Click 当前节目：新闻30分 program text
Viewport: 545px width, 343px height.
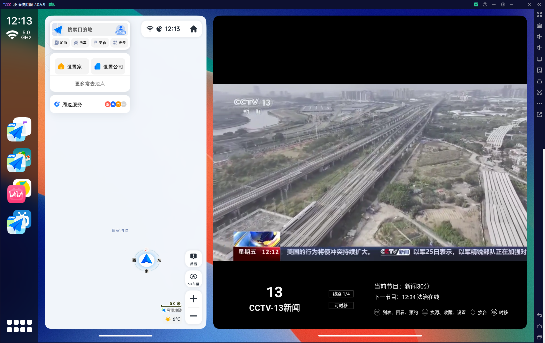point(402,286)
